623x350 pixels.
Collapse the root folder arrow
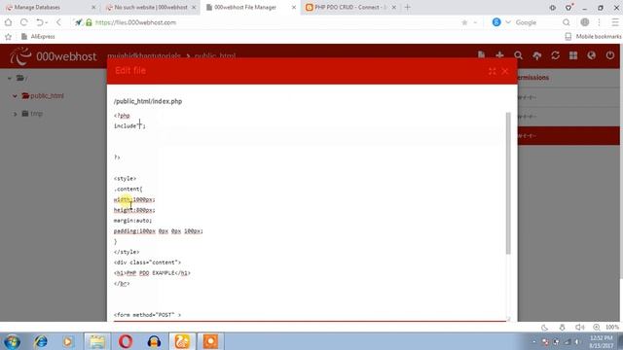pyautogui.click(x=10, y=78)
